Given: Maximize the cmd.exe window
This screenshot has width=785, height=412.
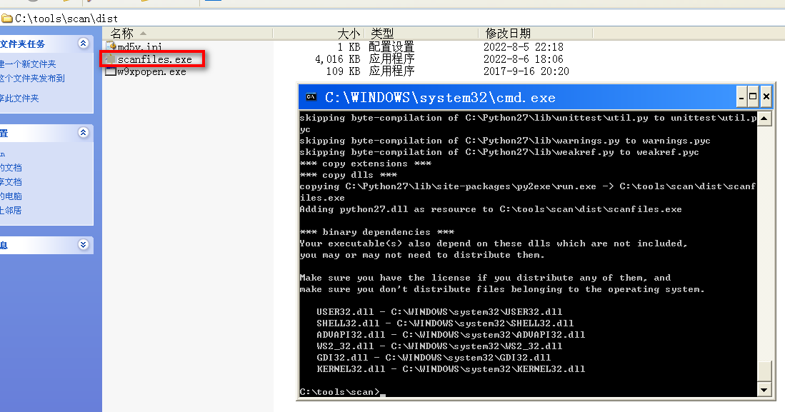Looking at the screenshot, I should 753,97.
